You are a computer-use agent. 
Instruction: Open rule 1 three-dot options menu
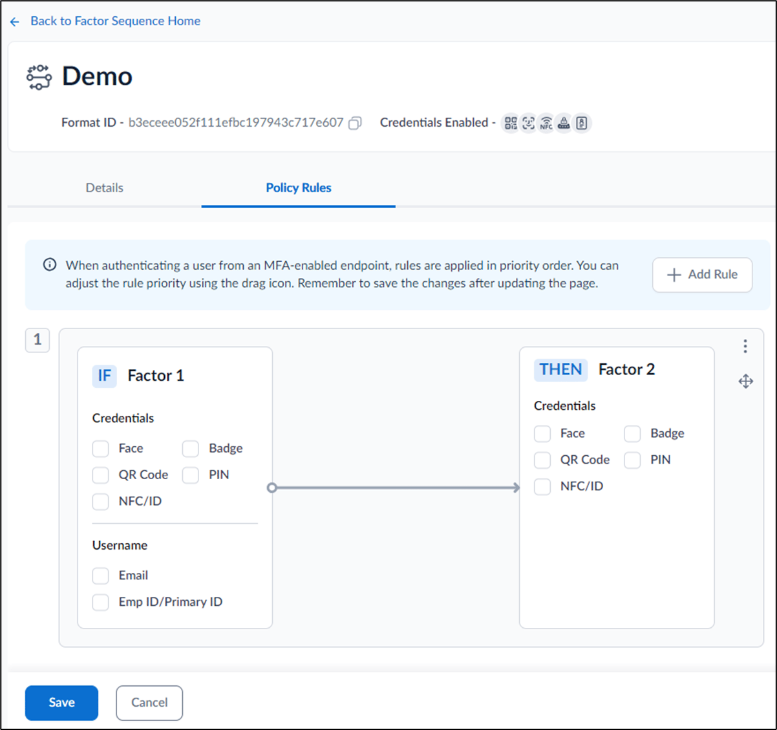(745, 346)
